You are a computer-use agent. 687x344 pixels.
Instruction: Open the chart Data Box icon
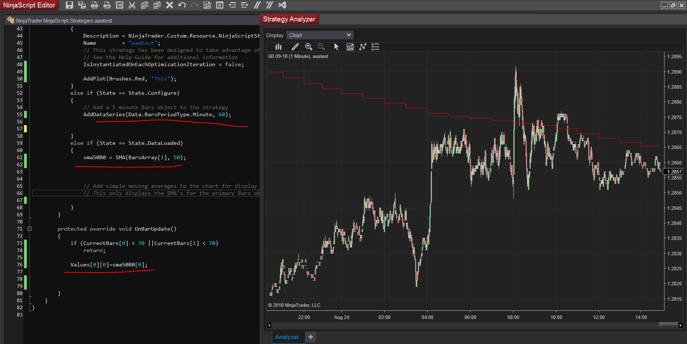click(350, 47)
